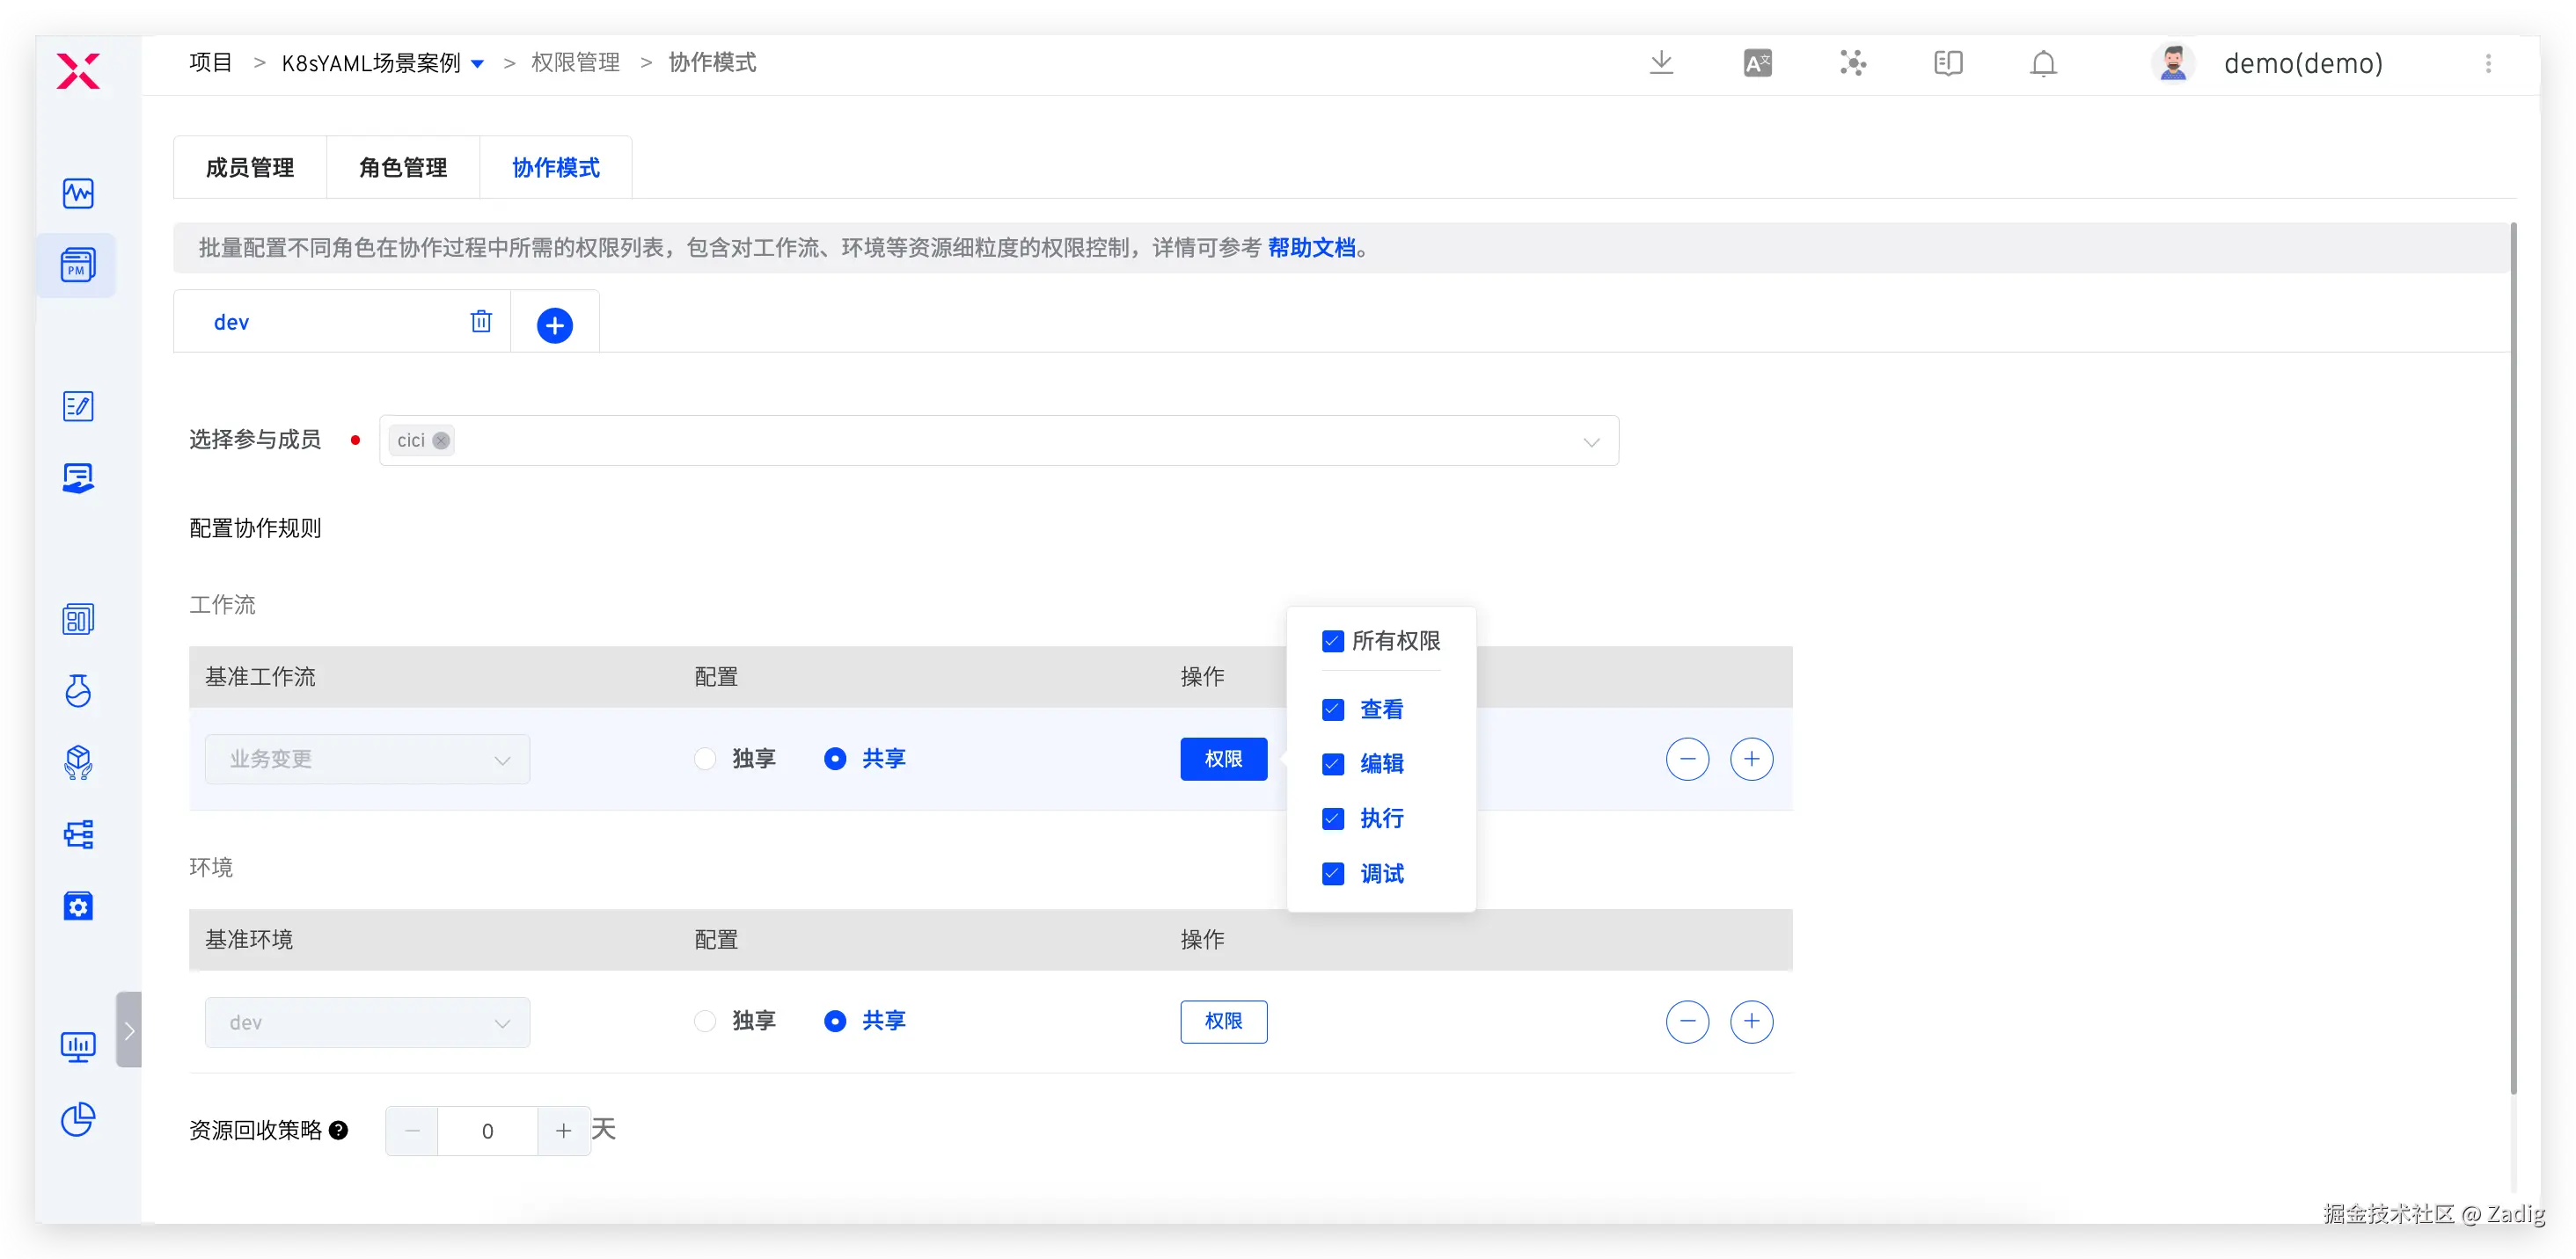
Task: Select 独享 radio for workflow row
Action: [705, 759]
